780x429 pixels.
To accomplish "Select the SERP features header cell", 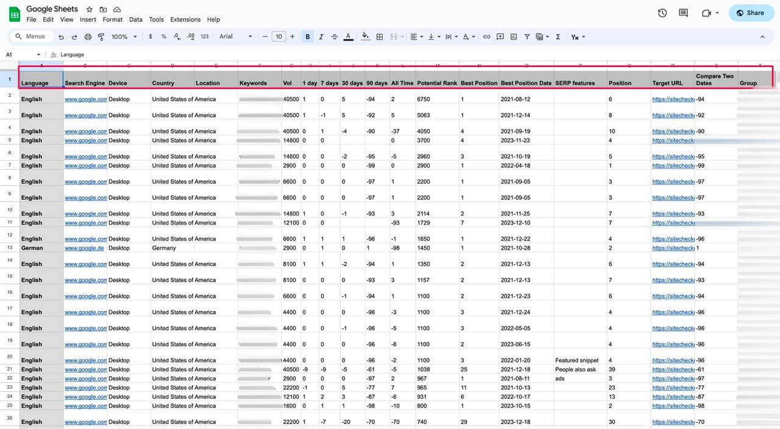I will click(581, 79).
